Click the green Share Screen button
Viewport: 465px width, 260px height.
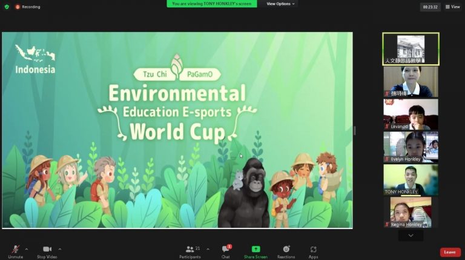[x=256, y=252]
